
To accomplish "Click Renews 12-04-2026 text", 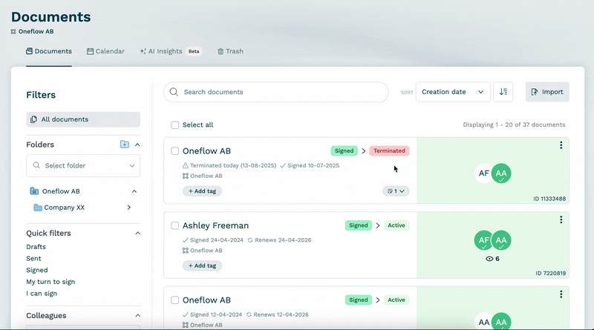I will coord(281,314).
